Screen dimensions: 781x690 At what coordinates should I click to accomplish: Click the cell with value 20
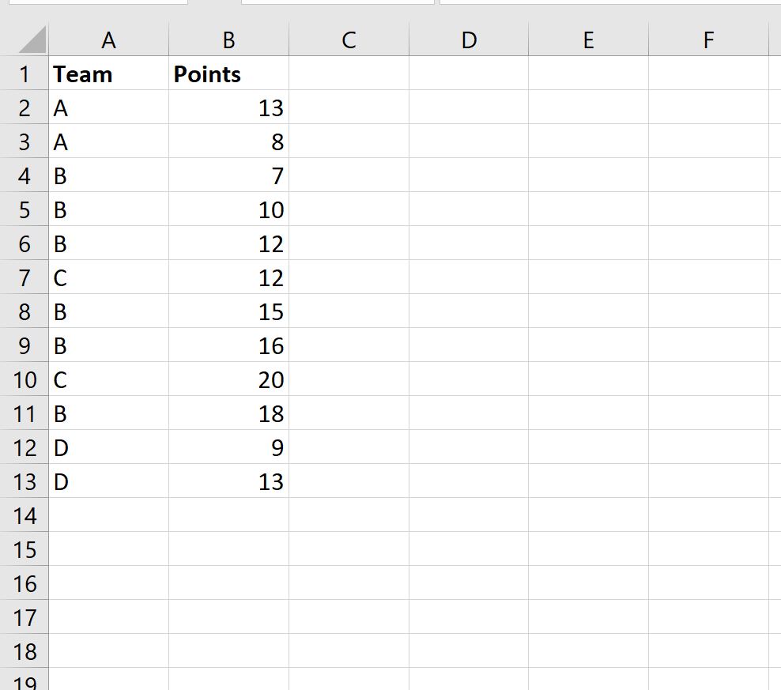[228, 379]
